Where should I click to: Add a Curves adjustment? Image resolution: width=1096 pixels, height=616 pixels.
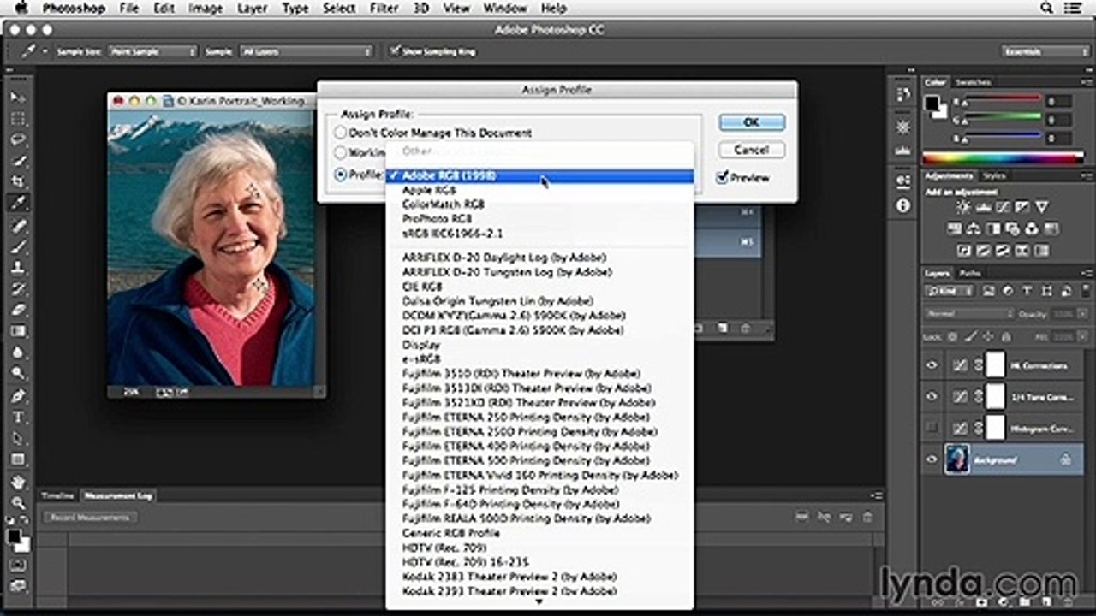[1004, 207]
